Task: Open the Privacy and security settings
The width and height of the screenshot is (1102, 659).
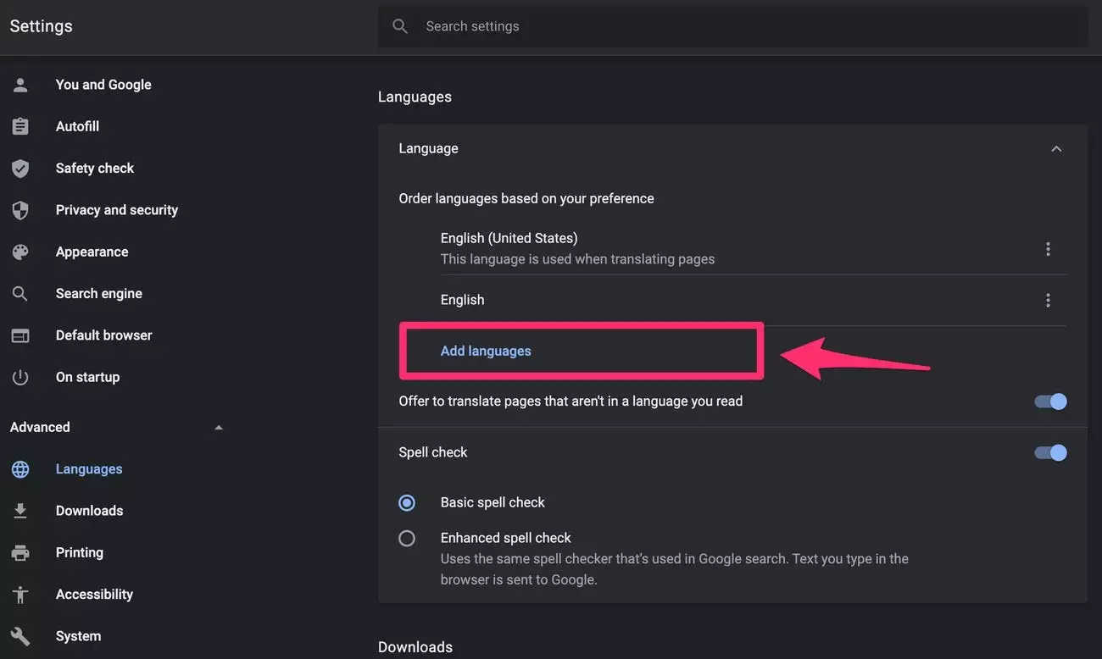Action: [x=116, y=210]
